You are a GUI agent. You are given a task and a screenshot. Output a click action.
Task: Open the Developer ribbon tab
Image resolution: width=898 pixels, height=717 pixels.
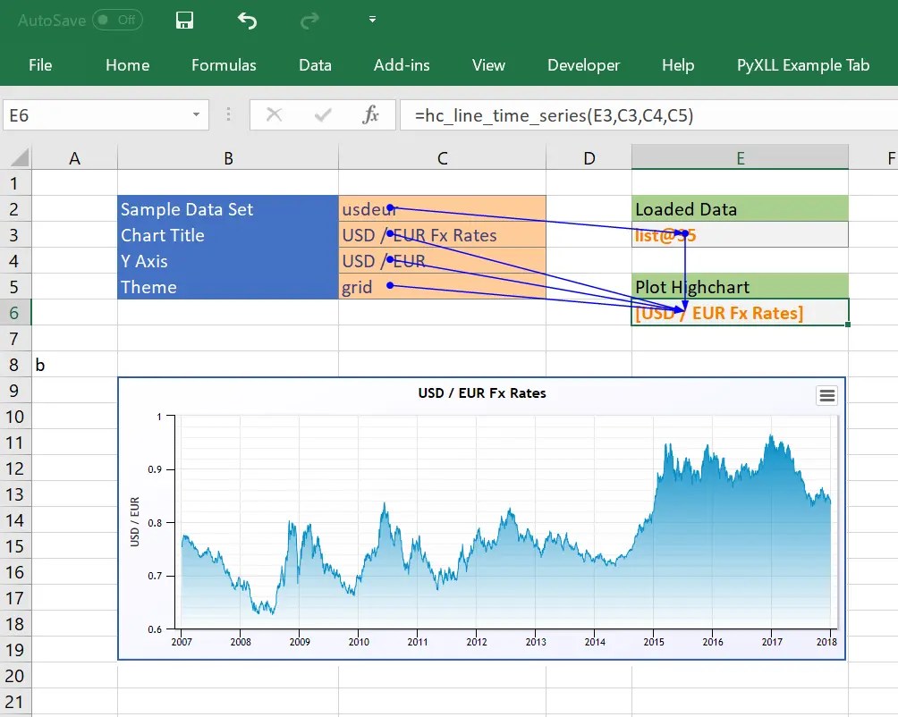coord(583,65)
